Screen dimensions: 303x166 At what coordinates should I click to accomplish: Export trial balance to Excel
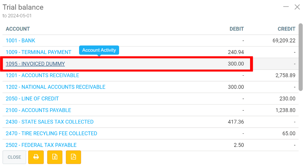coord(55,157)
